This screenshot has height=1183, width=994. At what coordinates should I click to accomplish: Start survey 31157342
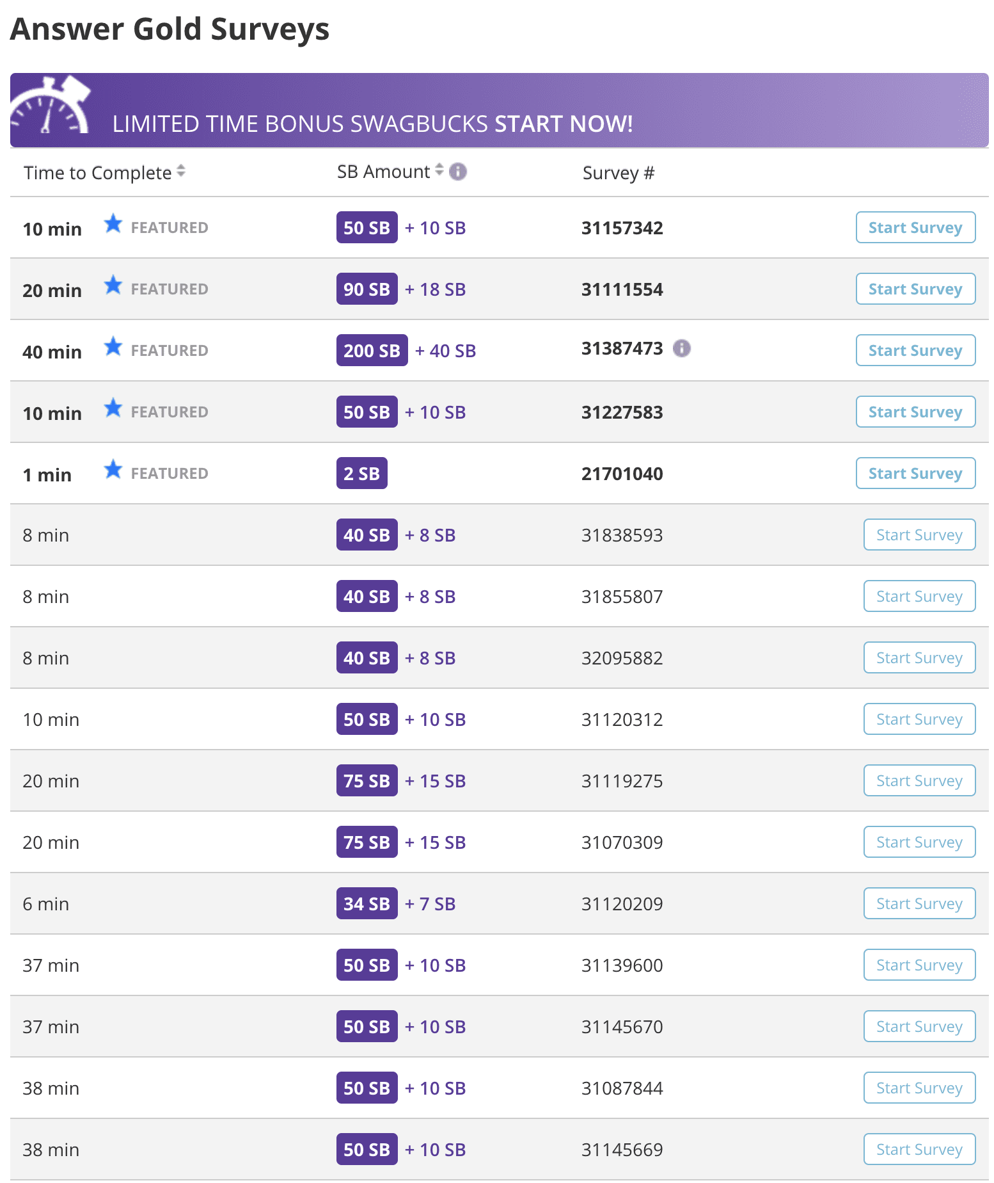[915, 227]
